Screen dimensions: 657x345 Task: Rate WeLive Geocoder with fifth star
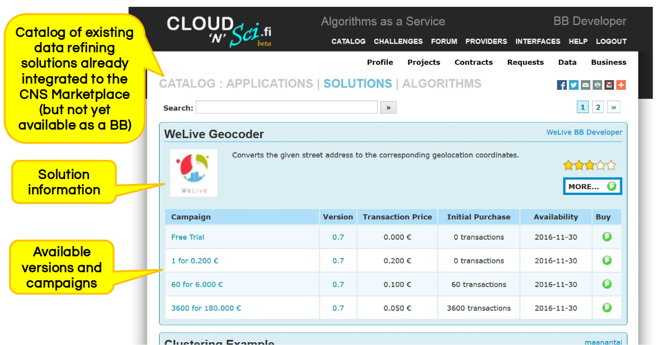pos(612,165)
